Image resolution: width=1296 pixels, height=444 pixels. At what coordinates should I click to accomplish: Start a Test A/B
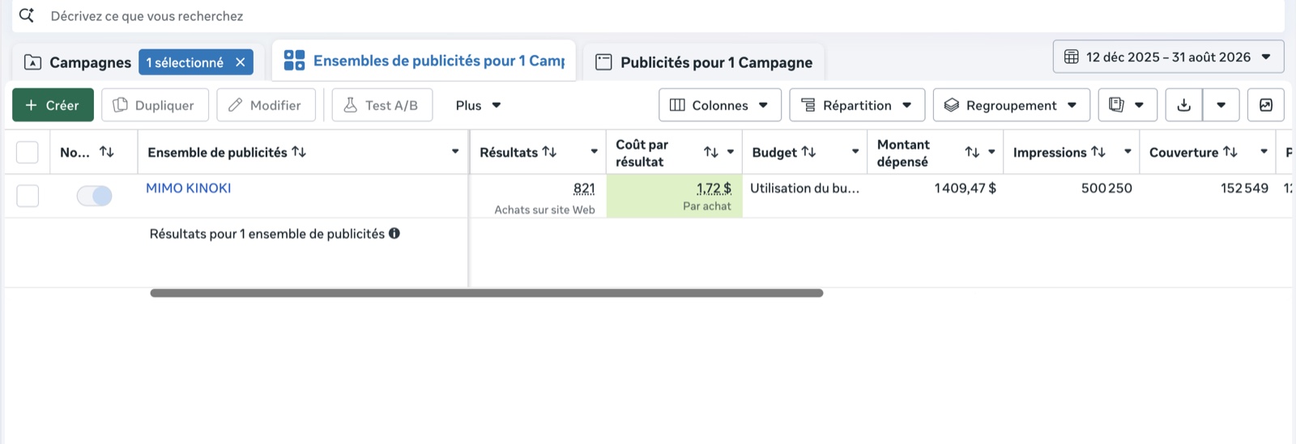(382, 105)
